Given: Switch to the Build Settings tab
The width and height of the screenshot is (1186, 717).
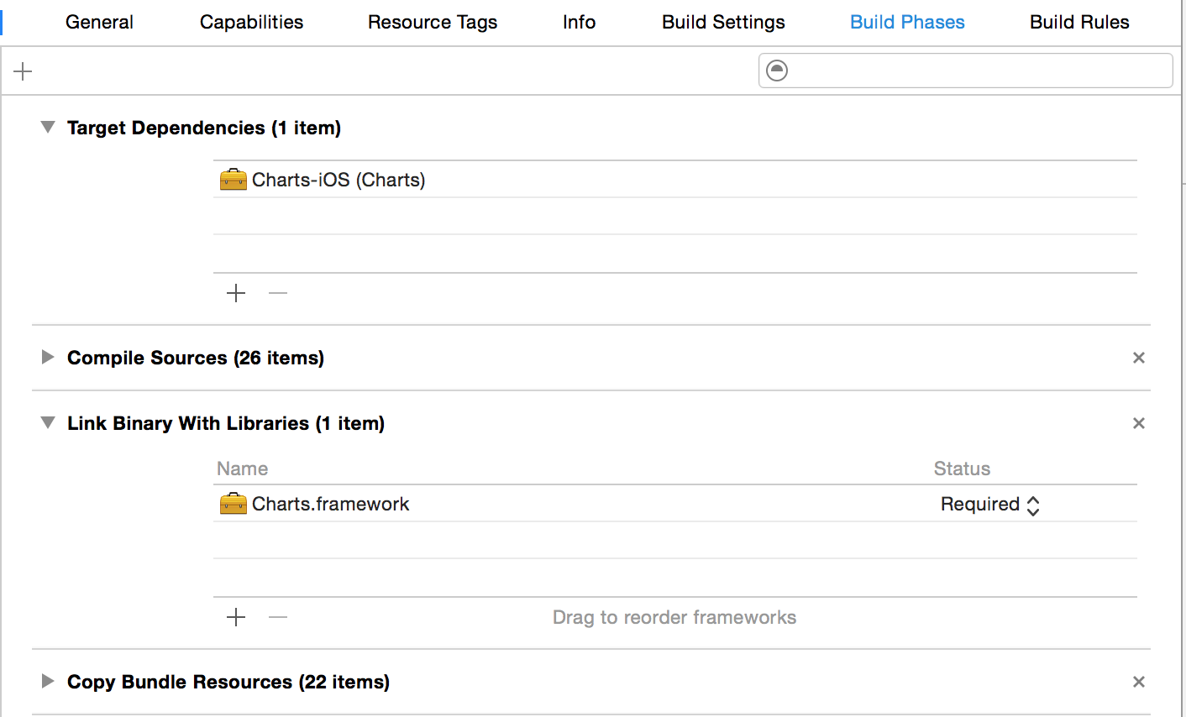Looking at the screenshot, I should click(723, 23).
